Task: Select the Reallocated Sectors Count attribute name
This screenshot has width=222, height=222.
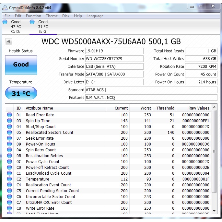Action: coord(50,132)
